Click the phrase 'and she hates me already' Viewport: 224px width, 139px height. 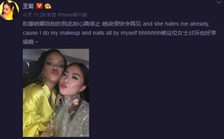pyautogui.click(x=176, y=24)
